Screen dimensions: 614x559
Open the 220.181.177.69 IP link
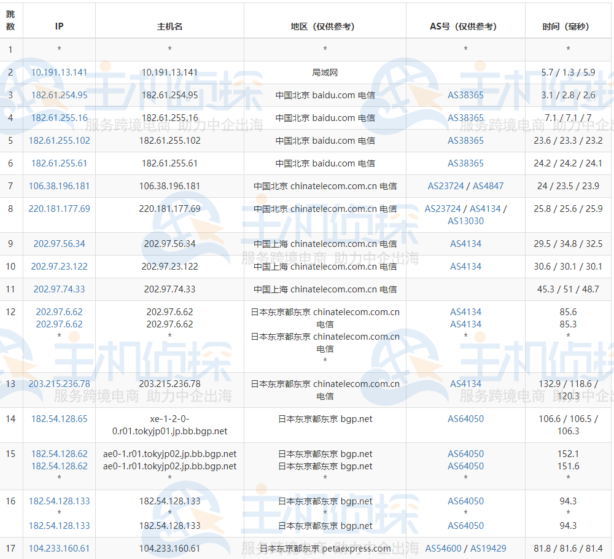click(x=58, y=208)
